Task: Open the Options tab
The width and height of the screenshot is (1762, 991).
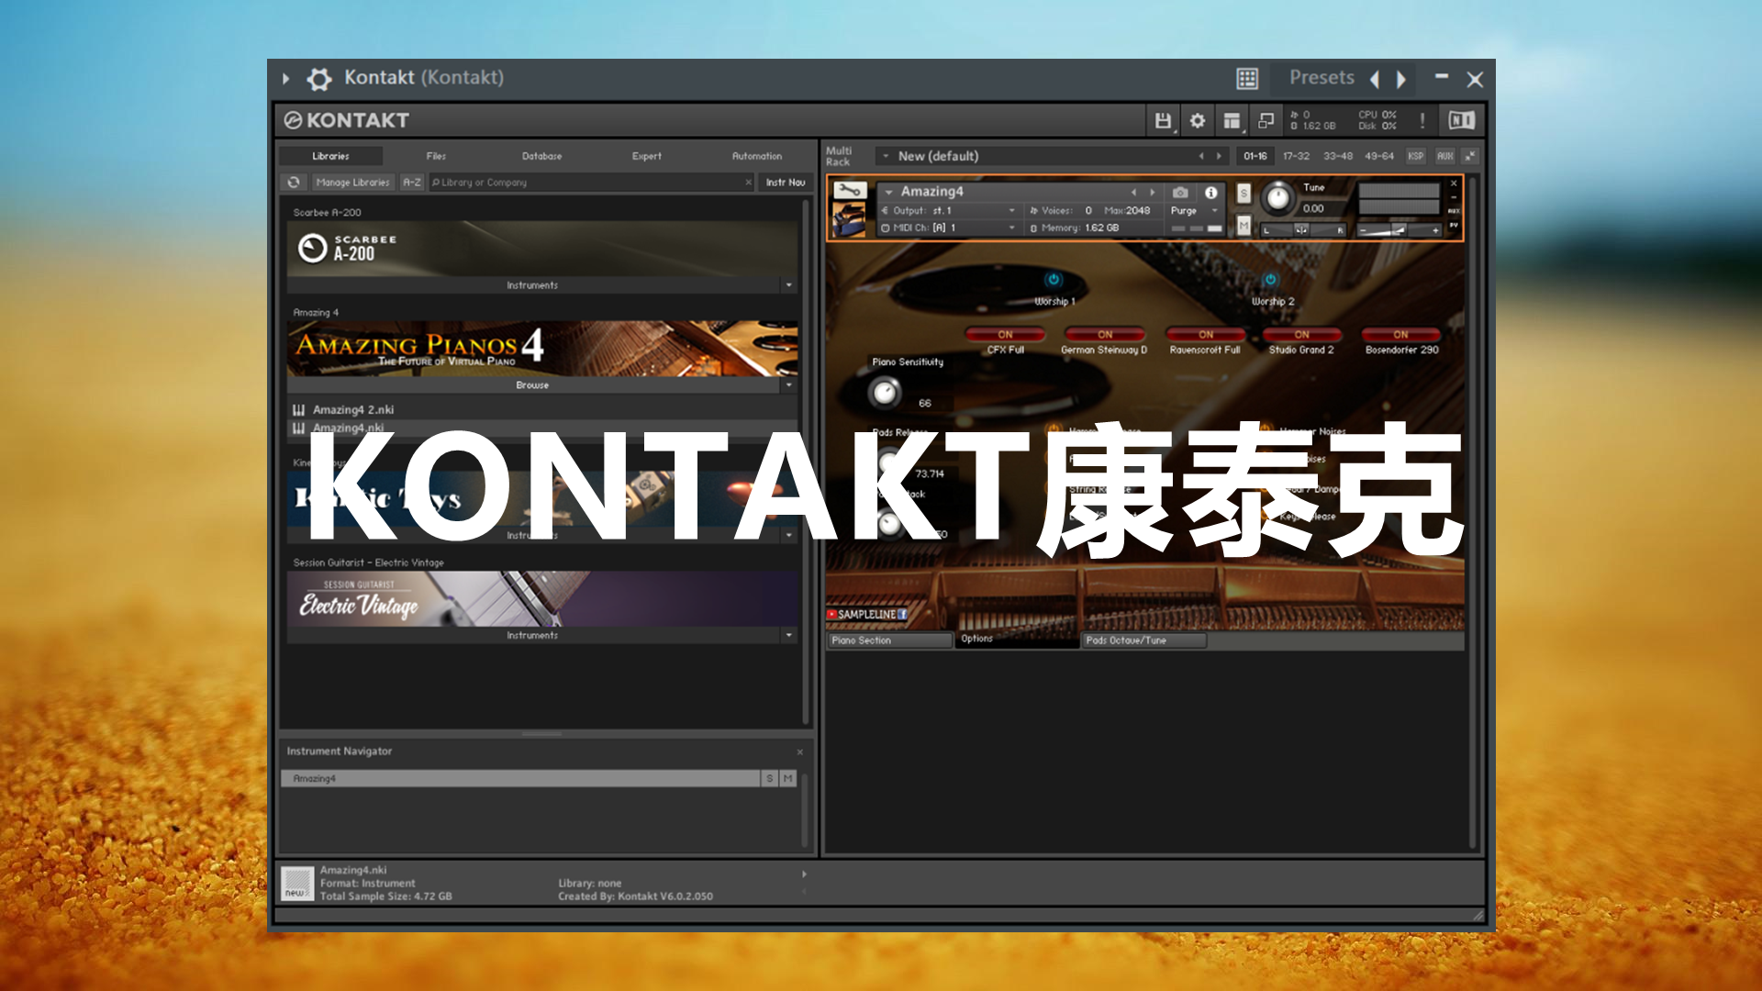Action: click(x=1017, y=639)
